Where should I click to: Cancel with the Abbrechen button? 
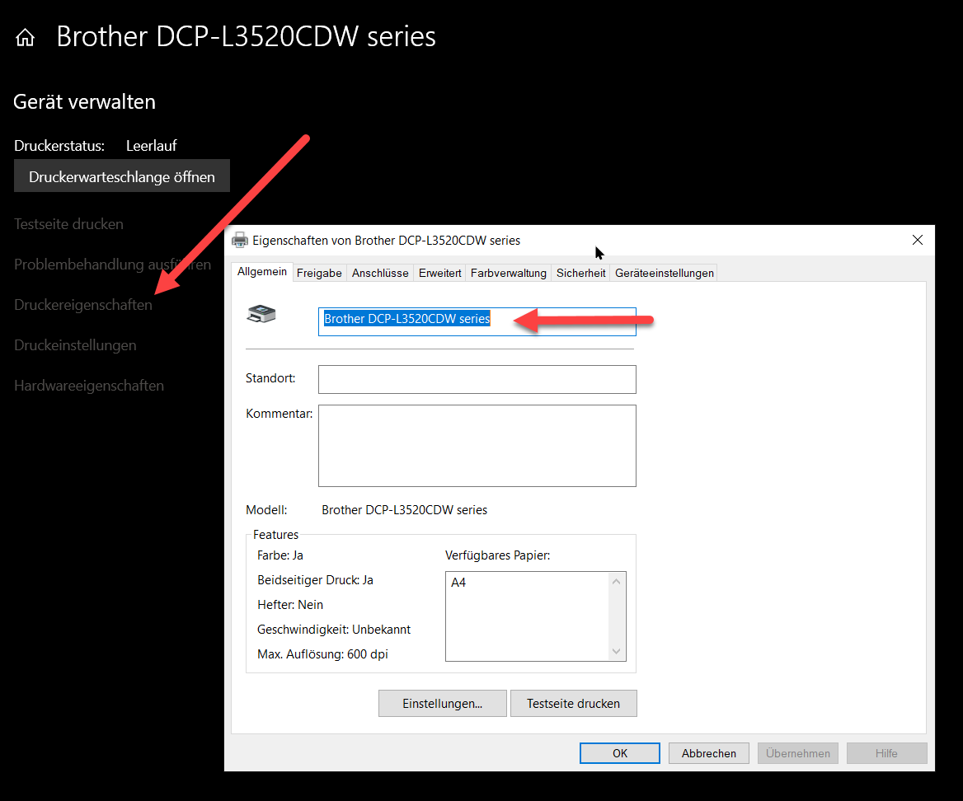click(x=709, y=753)
